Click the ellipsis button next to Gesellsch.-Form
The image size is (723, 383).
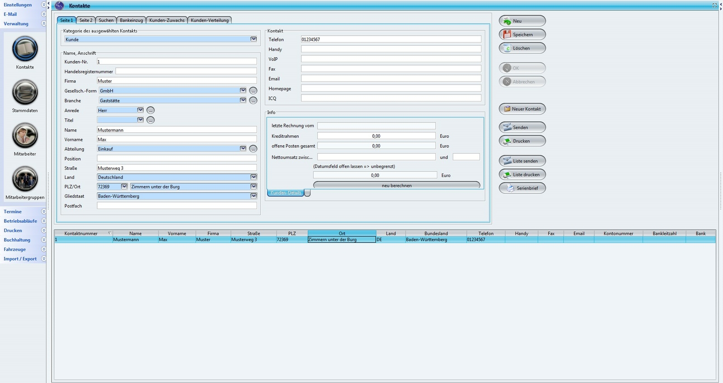(x=253, y=91)
